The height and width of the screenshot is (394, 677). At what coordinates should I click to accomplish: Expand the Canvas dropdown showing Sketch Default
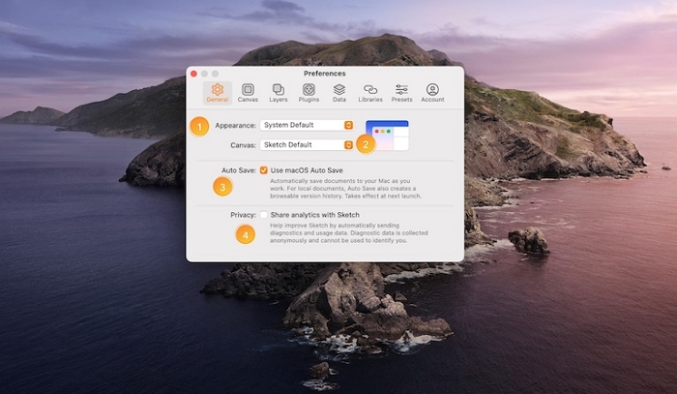coord(308,145)
